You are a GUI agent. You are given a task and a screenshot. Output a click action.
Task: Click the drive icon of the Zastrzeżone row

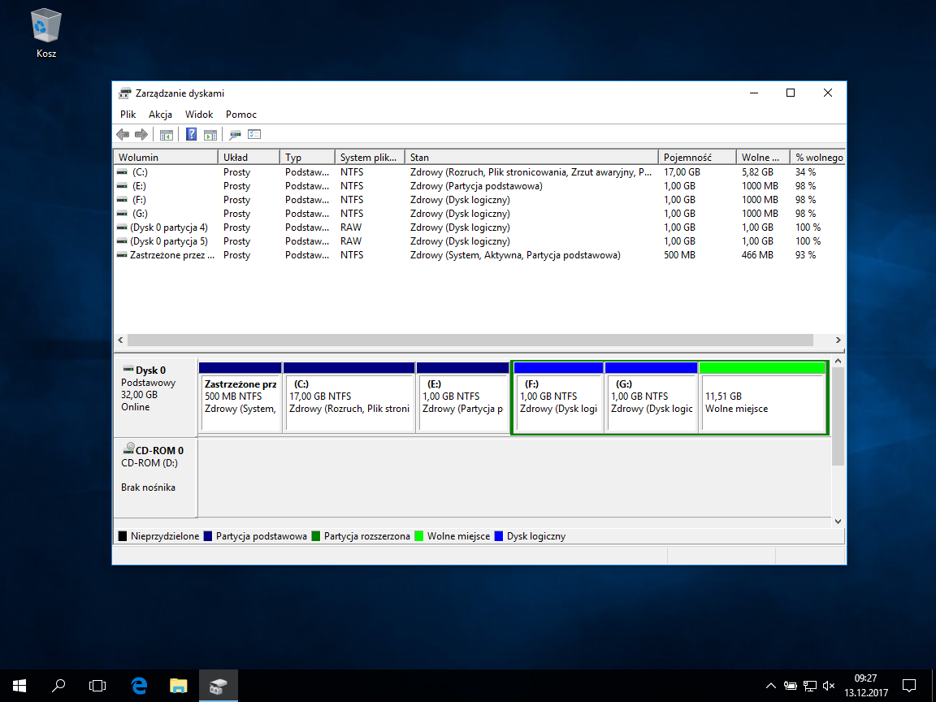coord(123,255)
